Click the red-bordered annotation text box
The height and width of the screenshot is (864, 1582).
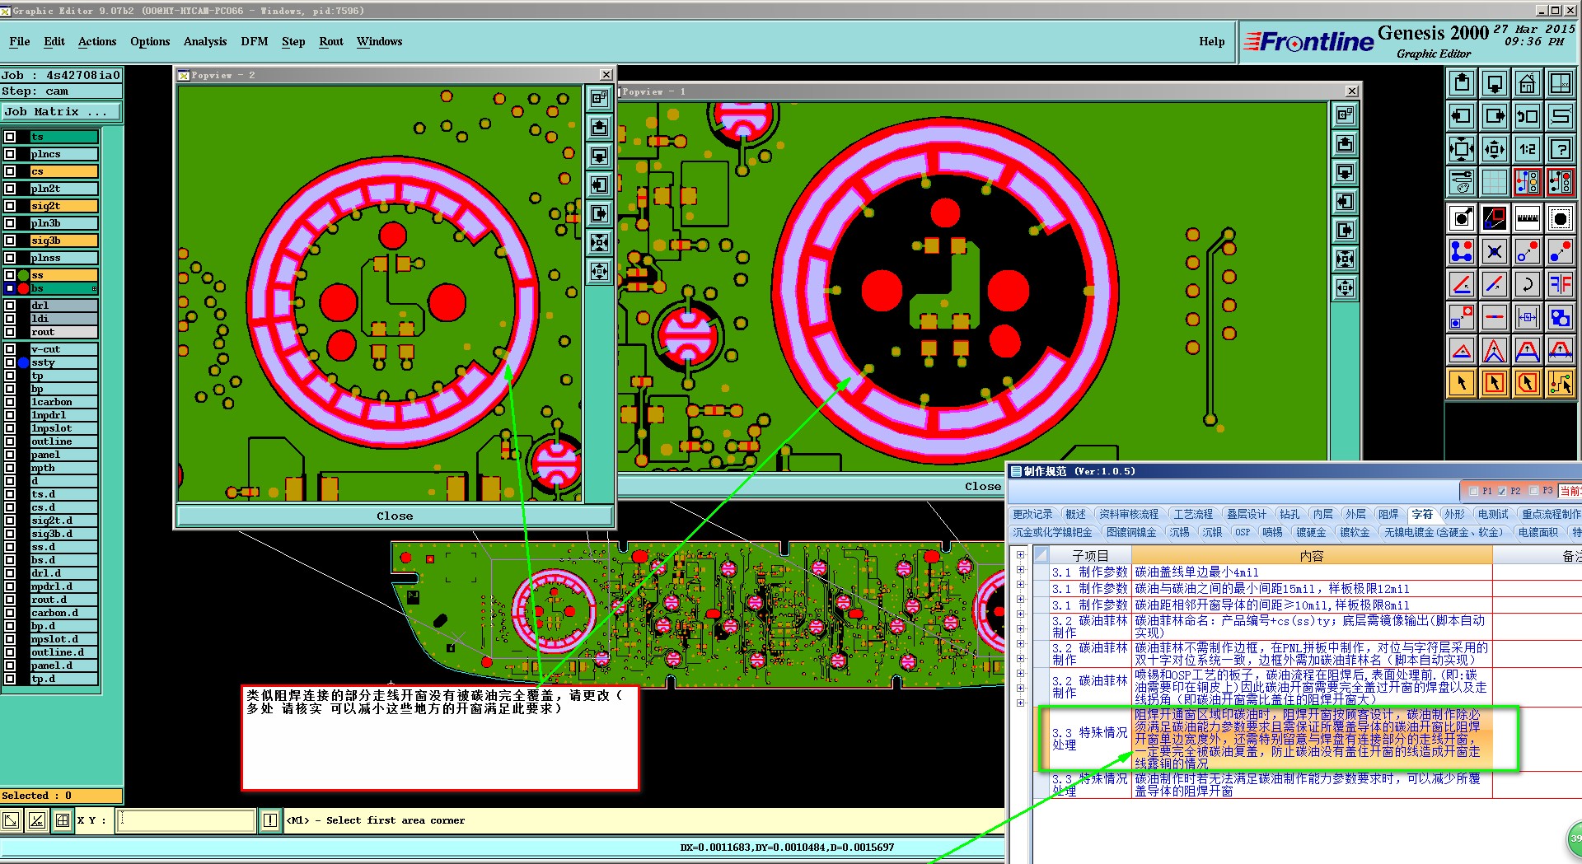[x=440, y=737]
